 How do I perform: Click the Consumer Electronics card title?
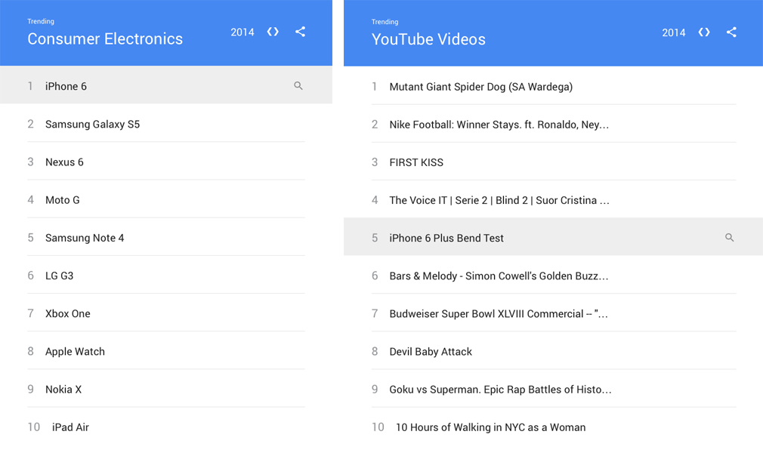click(105, 39)
